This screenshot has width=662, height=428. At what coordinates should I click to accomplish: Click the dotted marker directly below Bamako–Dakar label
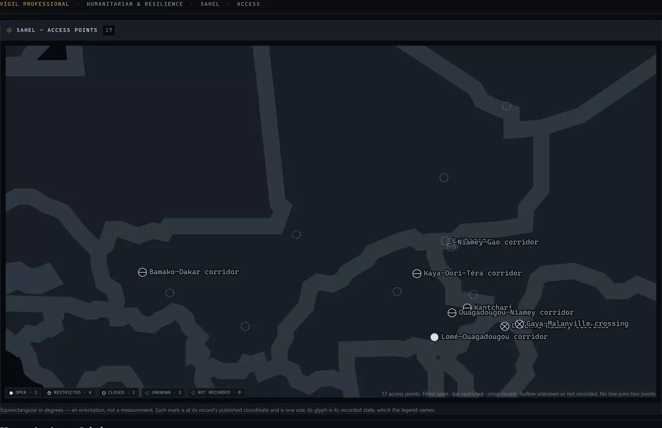pos(170,293)
